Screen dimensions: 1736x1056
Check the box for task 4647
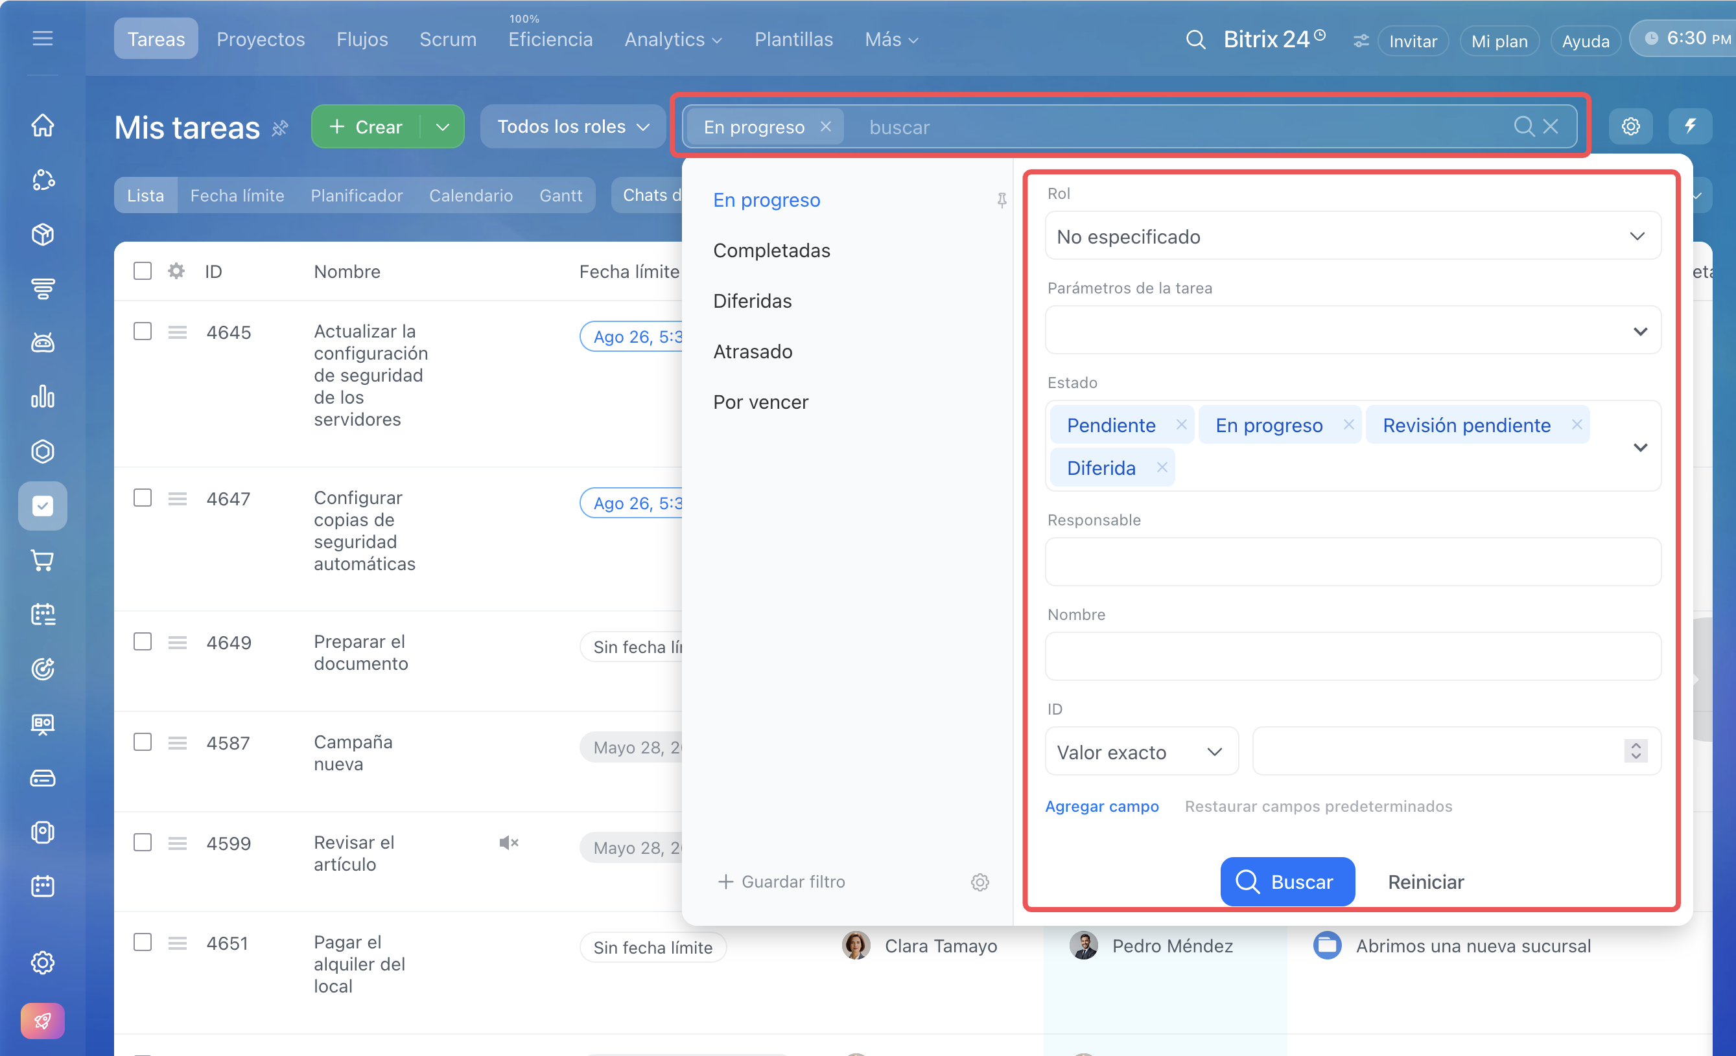click(143, 498)
